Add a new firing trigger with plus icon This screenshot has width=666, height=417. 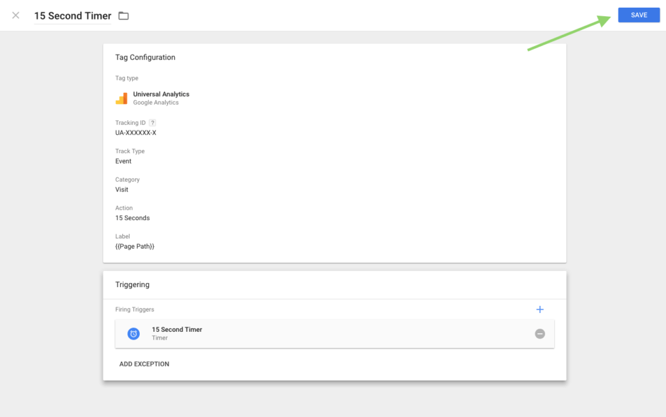(x=540, y=309)
